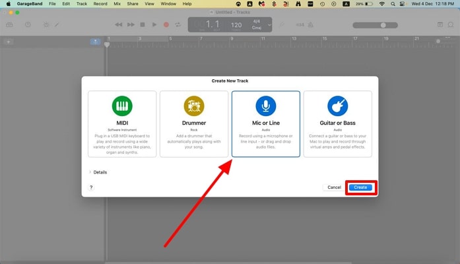460x264 pixels.
Task: Pick the Guitar or Bass track type
Action: tap(338, 124)
